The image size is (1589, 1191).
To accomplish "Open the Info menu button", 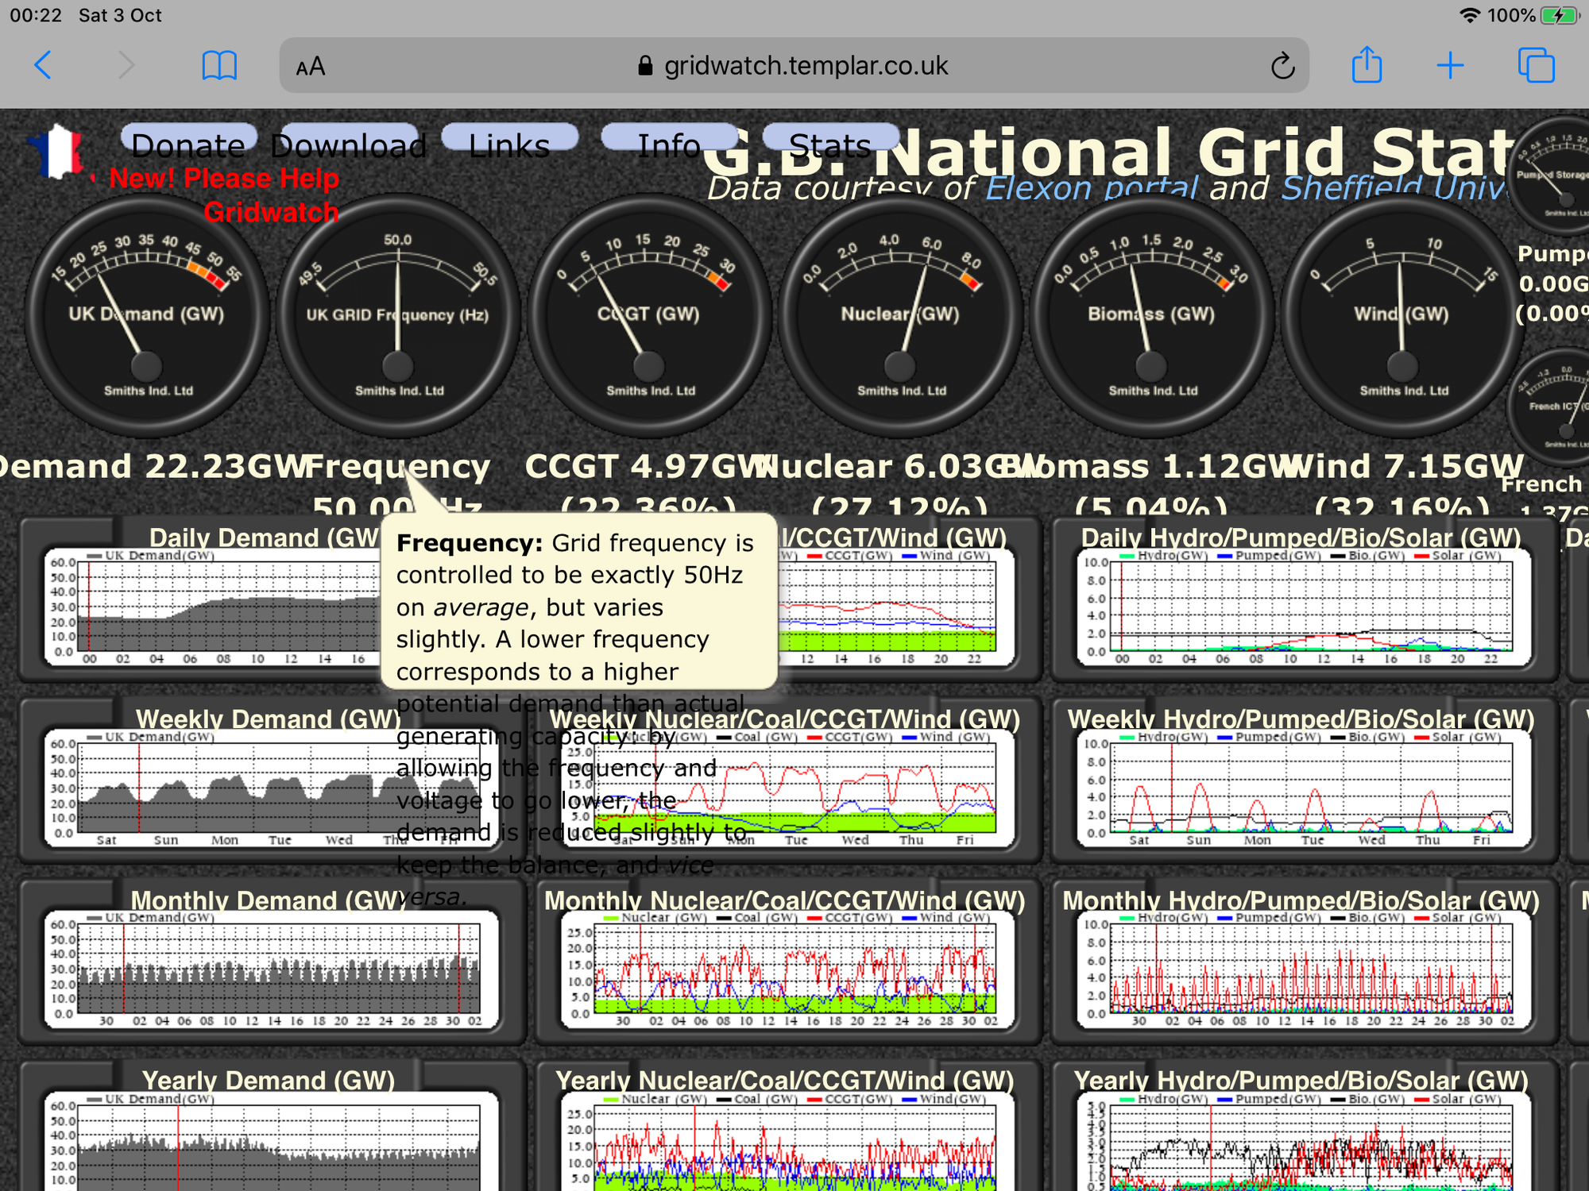I will (669, 141).
